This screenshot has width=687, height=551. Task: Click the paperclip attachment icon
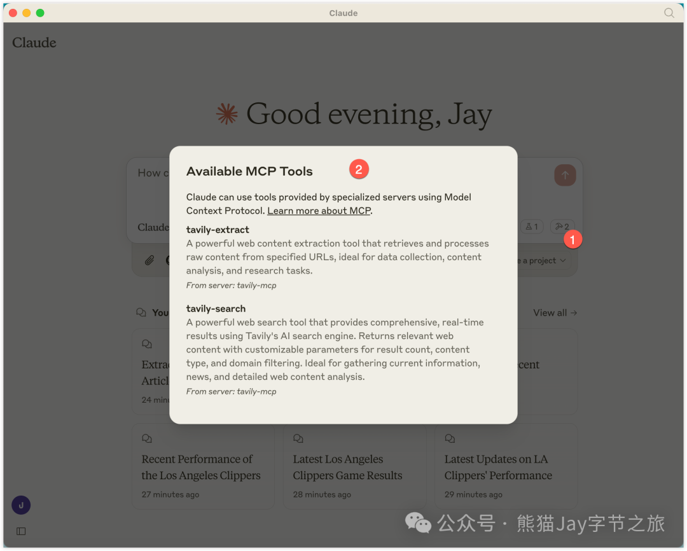149,260
